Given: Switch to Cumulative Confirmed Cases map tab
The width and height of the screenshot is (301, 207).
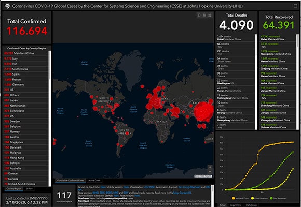Looking at the screenshot, I should coord(70,181).
